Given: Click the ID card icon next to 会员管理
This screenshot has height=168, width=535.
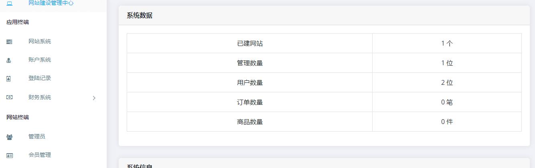Looking at the screenshot, I should (9, 155).
